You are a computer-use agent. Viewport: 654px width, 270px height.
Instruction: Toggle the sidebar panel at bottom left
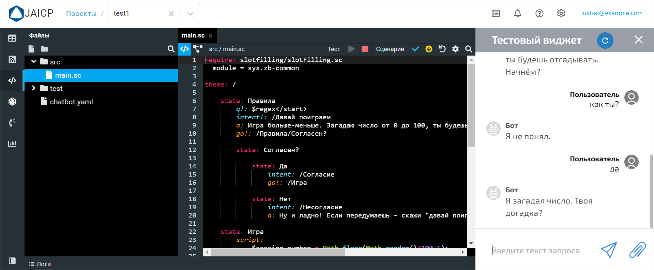click(12, 261)
